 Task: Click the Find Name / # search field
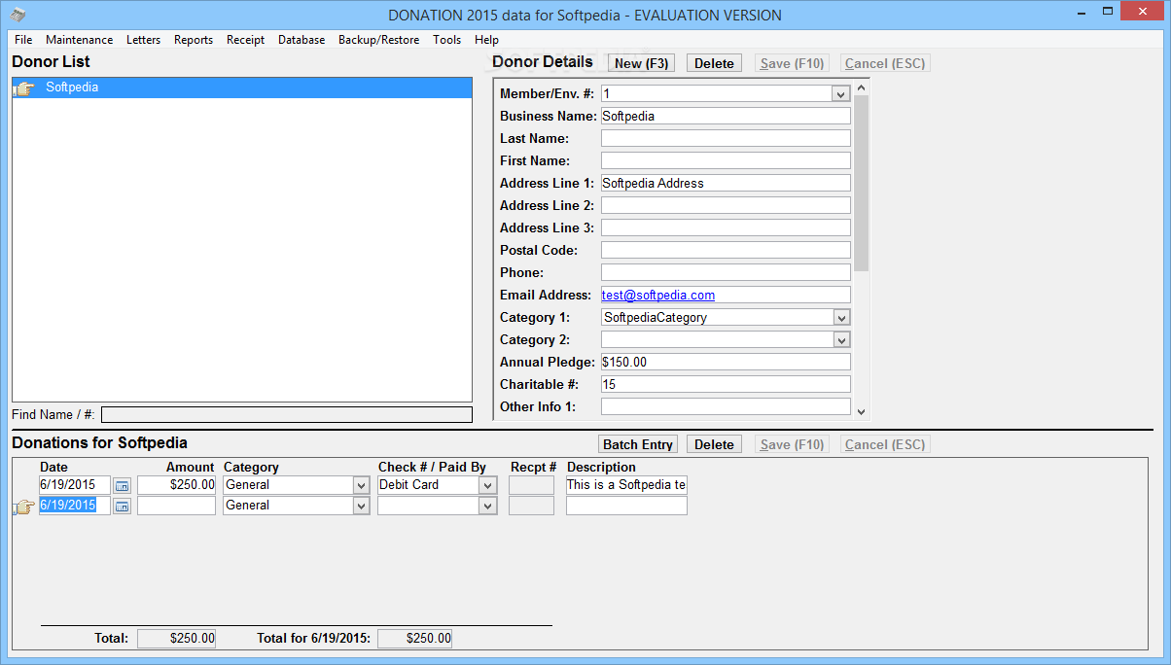click(287, 415)
